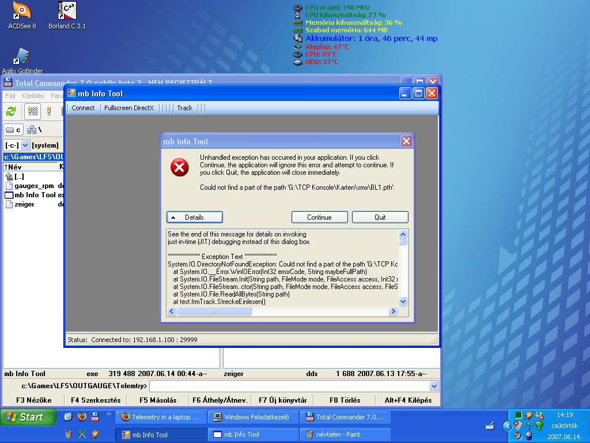Launch Internet Explorer from quick launch
This screenshot has height=443, width=590.
click(x=68, y=416)
